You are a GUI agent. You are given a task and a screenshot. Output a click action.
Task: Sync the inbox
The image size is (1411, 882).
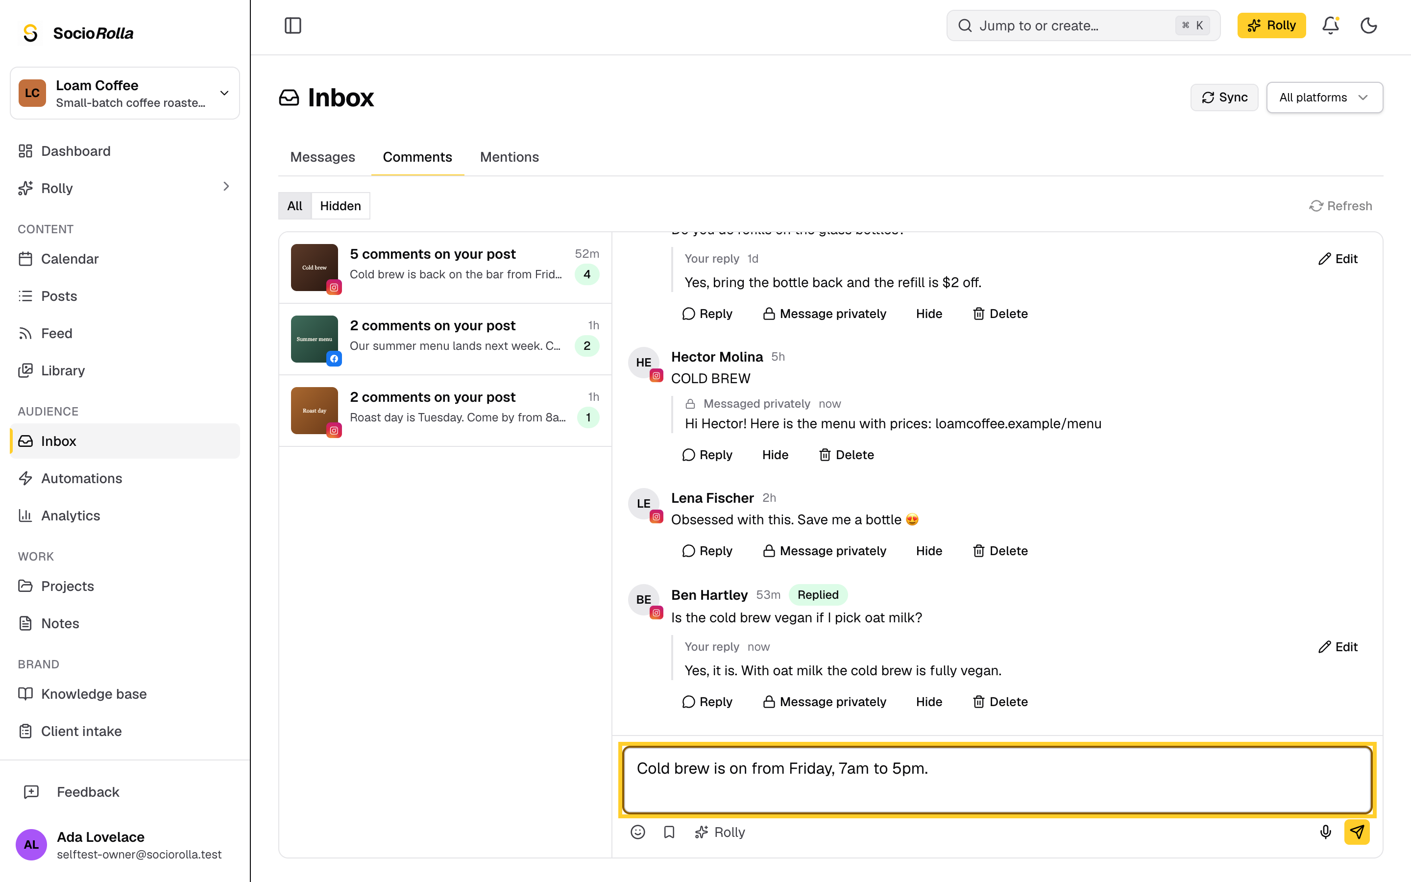click(x=1224, y=98)
